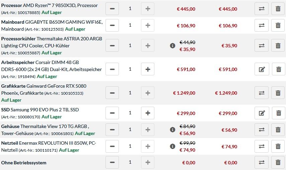Show price info for Enermax power supply
This screenshot has width=286, height=170.
pos(172,146)
